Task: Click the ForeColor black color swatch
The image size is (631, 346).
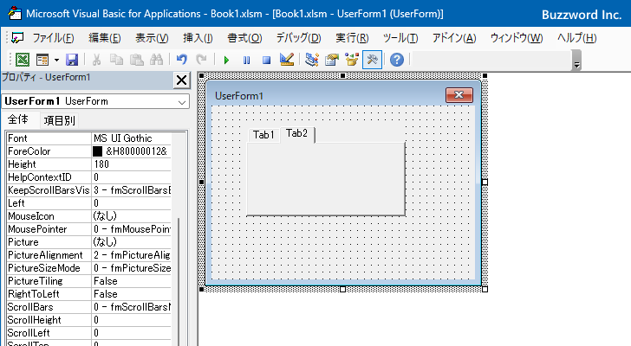Action: [x=97, y=151]
